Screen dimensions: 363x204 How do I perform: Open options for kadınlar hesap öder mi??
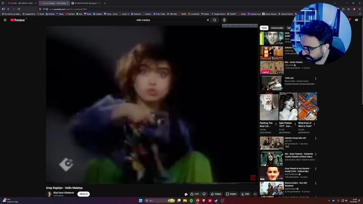[316, 138]
